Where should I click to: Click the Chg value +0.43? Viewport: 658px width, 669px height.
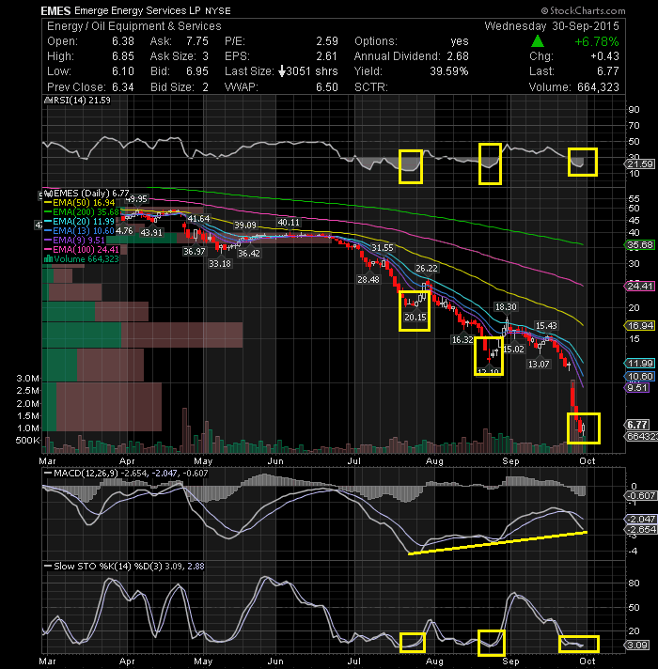(x=604, y=56)
